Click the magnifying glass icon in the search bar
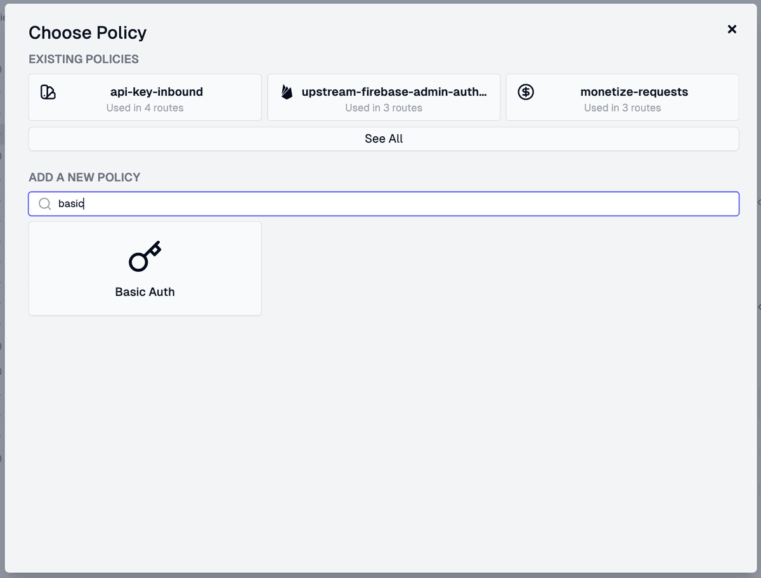The width and height of the screenshot is (761, 578). pyautogui.click(x=44, y=203)
